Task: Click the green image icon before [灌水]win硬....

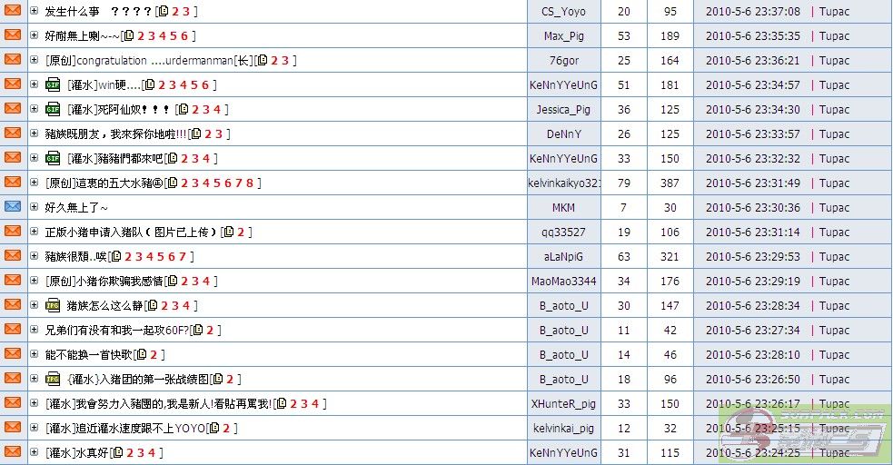Action: [53, 84]
